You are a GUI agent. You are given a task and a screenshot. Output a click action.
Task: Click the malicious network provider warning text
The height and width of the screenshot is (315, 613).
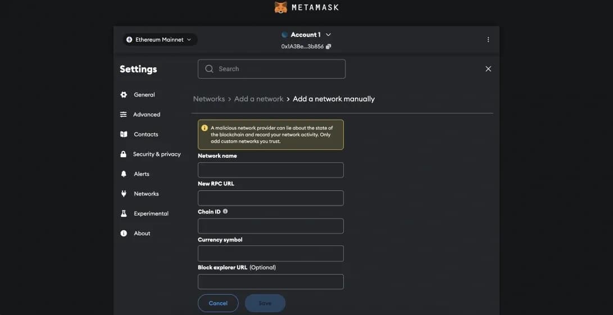pos(272,134)
